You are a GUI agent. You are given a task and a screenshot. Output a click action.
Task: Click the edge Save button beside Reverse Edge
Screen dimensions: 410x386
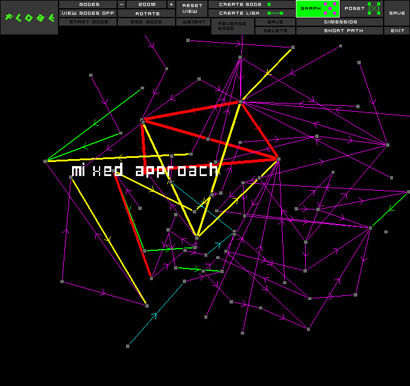click(275, 22)
